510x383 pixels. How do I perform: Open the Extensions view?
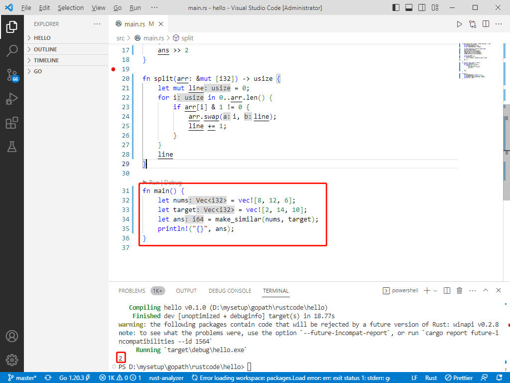tap(12, 123)
